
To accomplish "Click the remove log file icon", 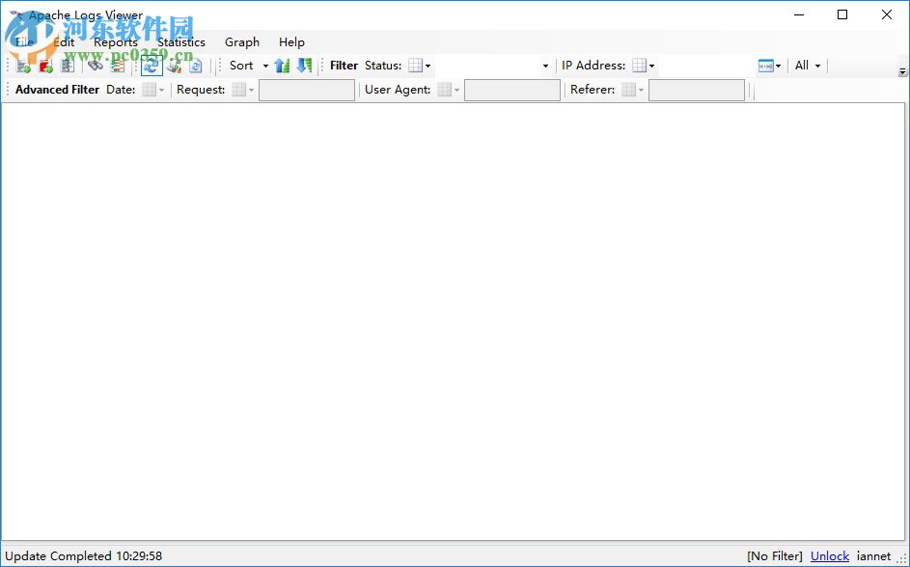I will pos(45,66).
